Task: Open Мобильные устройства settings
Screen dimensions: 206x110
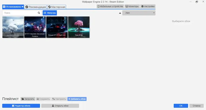Action: [110, 6]
